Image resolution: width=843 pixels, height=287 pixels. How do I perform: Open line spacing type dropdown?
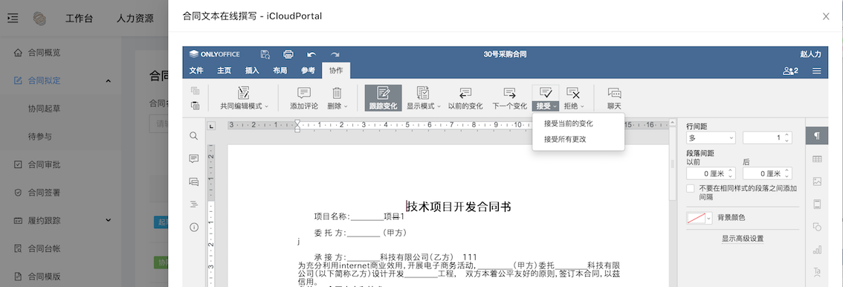pyautogui.click(x=711, y=138)
